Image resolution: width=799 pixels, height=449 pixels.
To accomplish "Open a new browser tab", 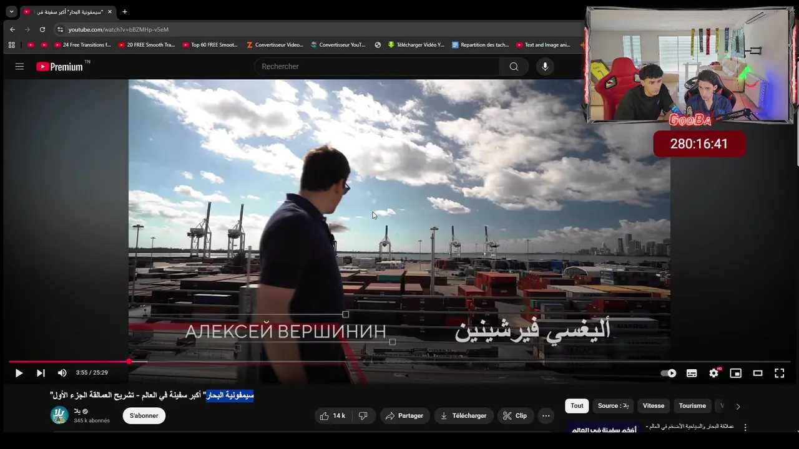I will [125, 12].
